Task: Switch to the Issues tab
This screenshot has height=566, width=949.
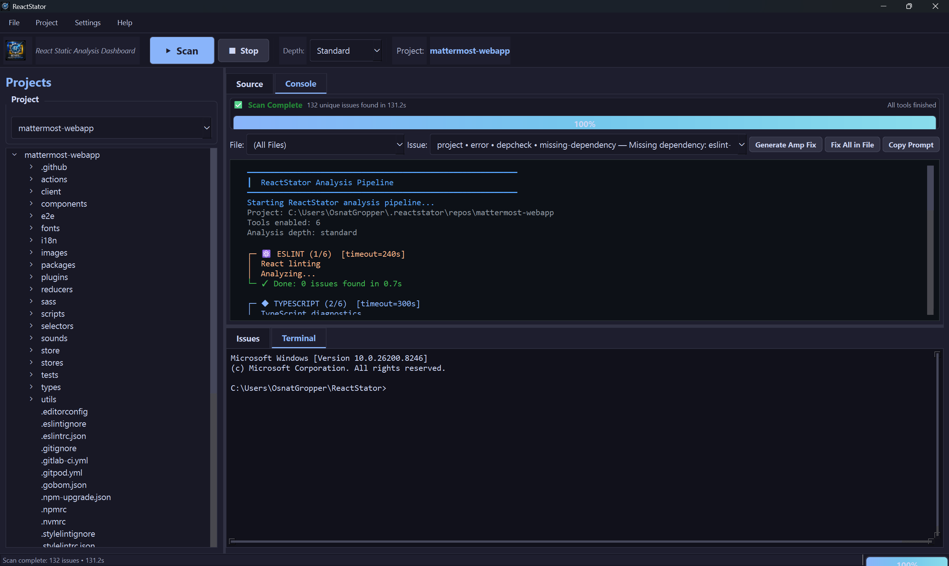Action: point(248,338)
